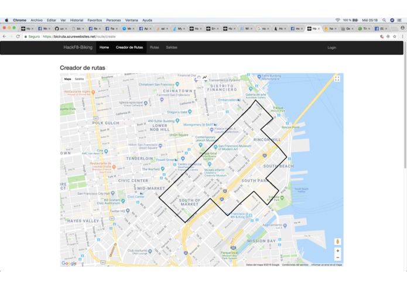407x289 pixels.
Task: Click the Palace Hotel purple pin
Action: pyautogui.click(x=211, y=130)
